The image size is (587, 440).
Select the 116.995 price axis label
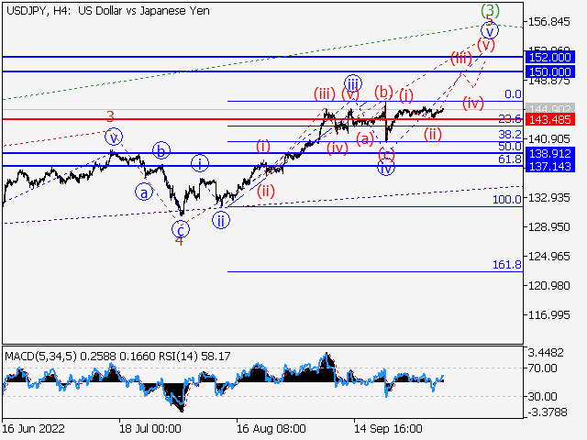[548, 315]
